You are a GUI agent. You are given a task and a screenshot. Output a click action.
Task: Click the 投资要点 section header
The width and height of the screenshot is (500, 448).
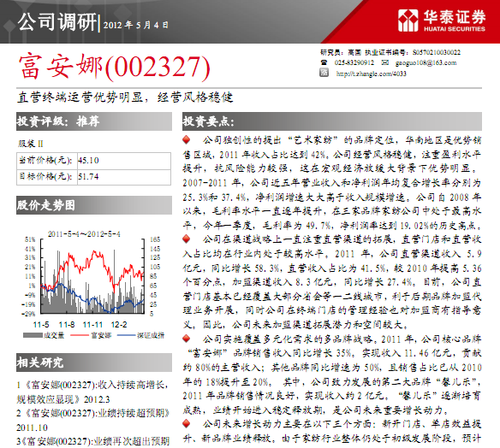tap(332, 121)
